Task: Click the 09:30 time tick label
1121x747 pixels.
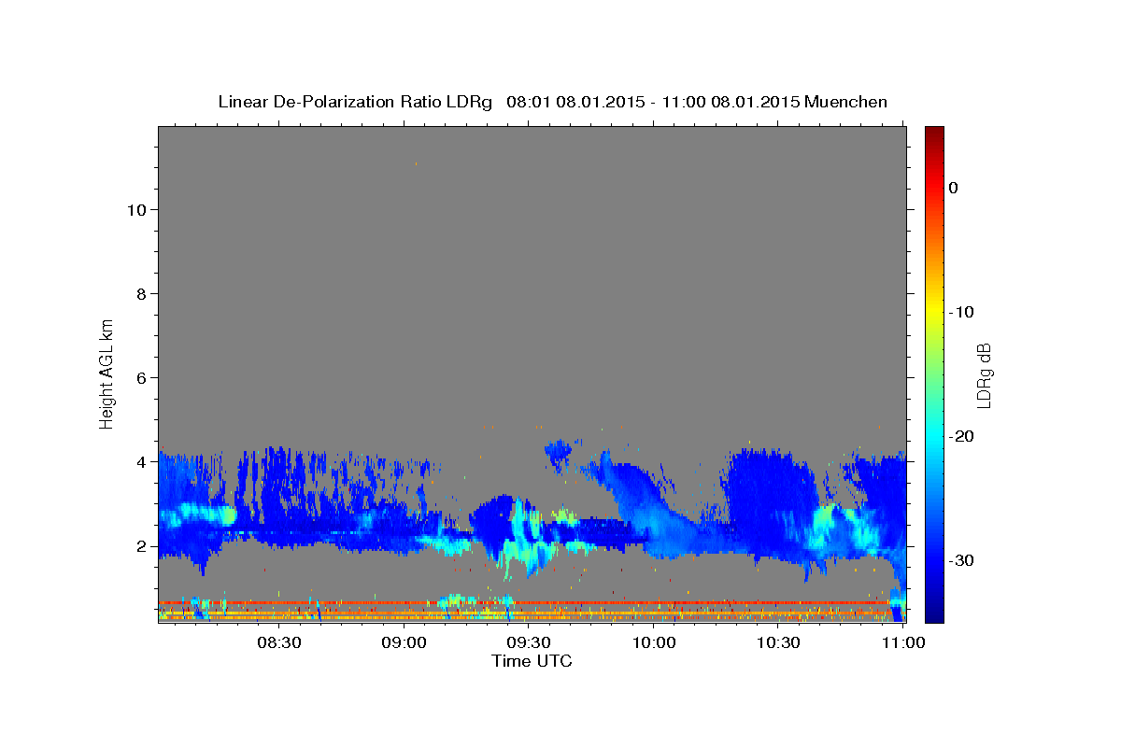Action: point(530,642)
